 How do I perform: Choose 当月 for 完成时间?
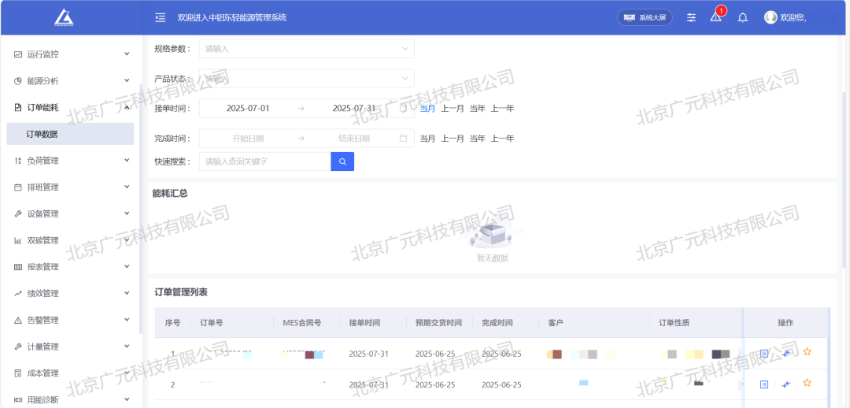point(427,139)
